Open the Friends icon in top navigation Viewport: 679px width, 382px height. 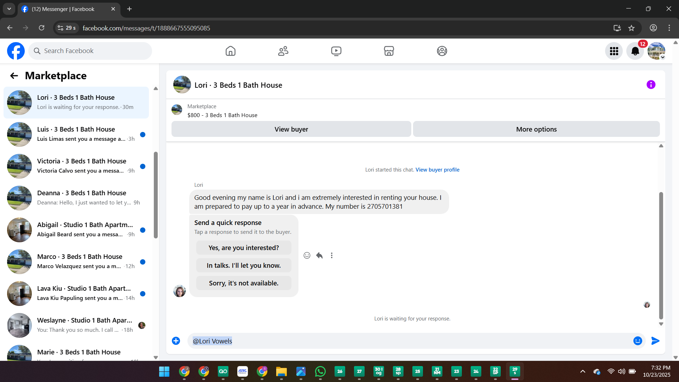(283, 51)
